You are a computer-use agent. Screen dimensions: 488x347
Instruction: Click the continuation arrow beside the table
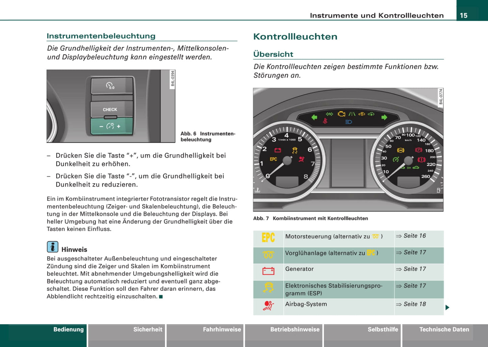point(447,307)
